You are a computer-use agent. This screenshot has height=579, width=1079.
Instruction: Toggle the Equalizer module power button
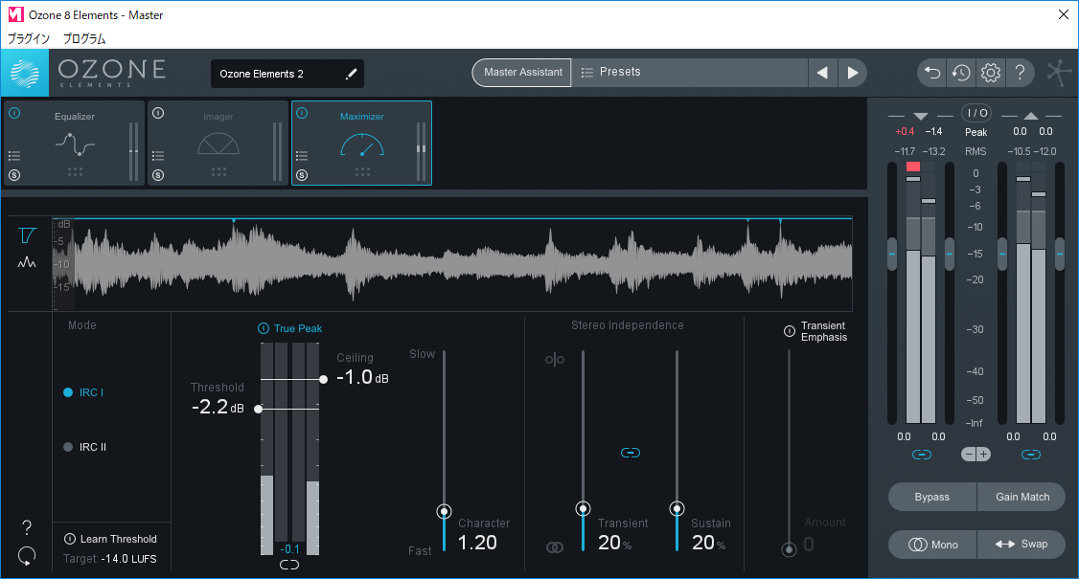click(14, 113)
